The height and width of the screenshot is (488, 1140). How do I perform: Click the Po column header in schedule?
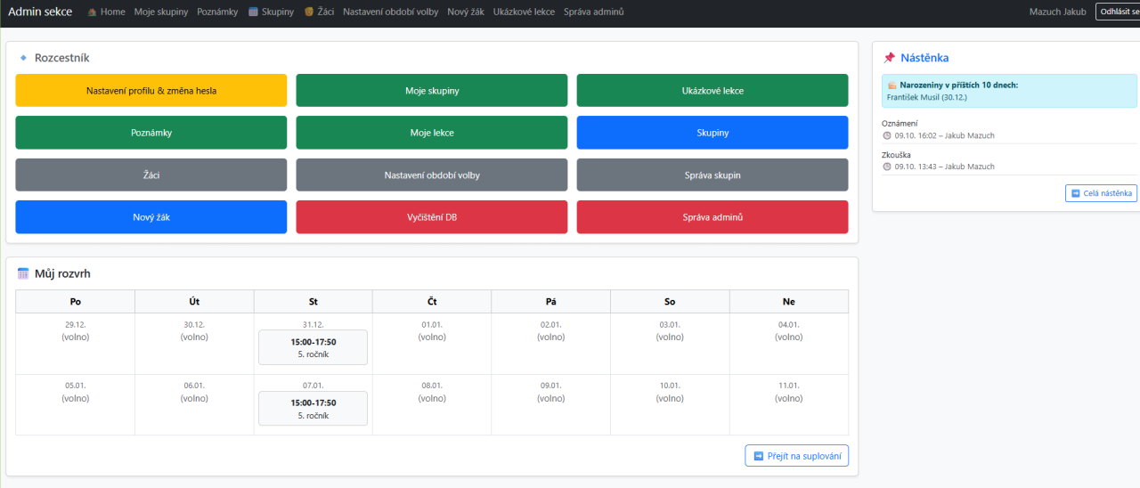point(75,302)
